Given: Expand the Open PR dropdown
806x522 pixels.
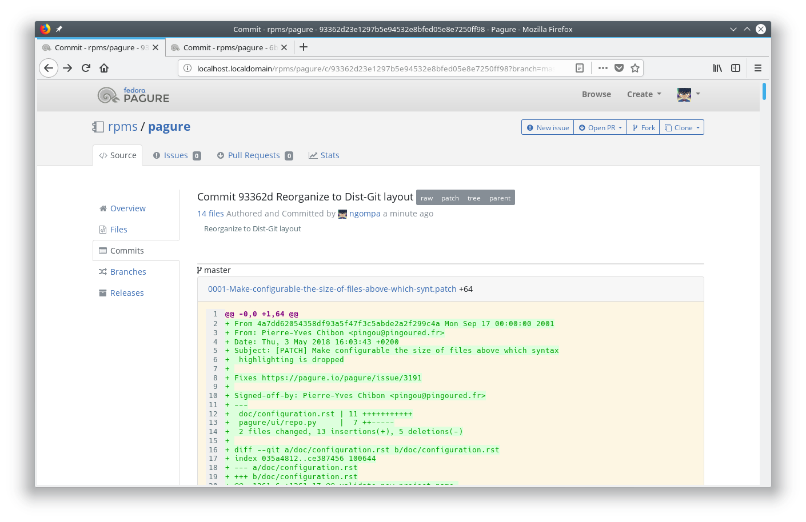Looking at the screenshot, I should (600, 127).
